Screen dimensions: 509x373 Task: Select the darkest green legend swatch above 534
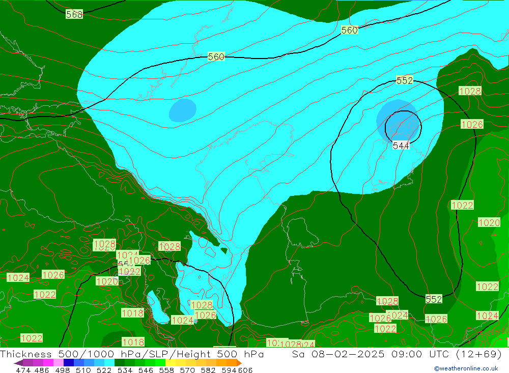(x=120, y=363)
